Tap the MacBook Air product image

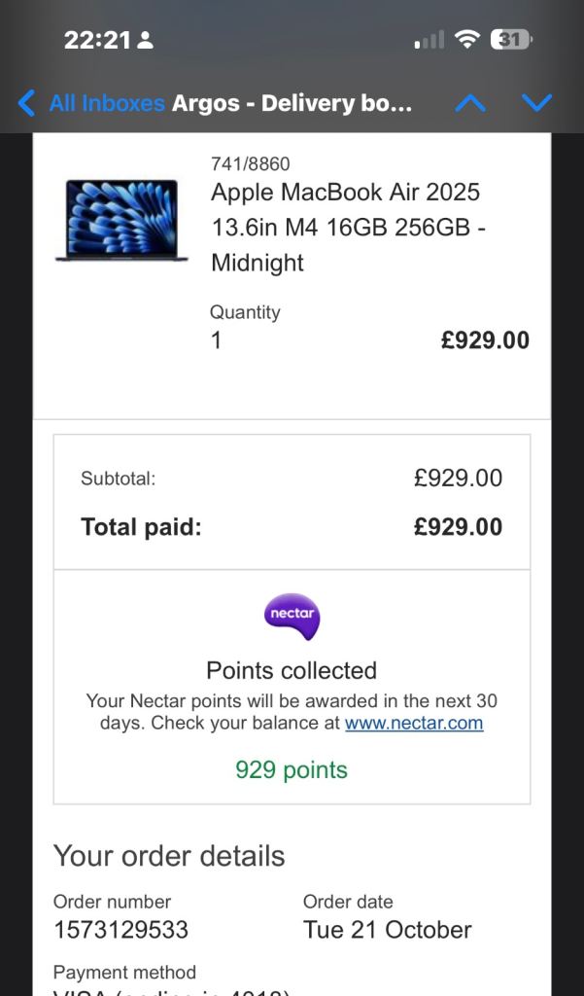tap(118, 221)
